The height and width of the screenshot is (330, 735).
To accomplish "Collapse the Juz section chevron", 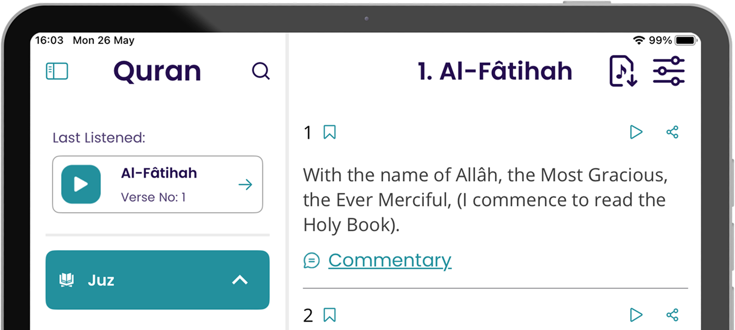I will coord(240,280).
